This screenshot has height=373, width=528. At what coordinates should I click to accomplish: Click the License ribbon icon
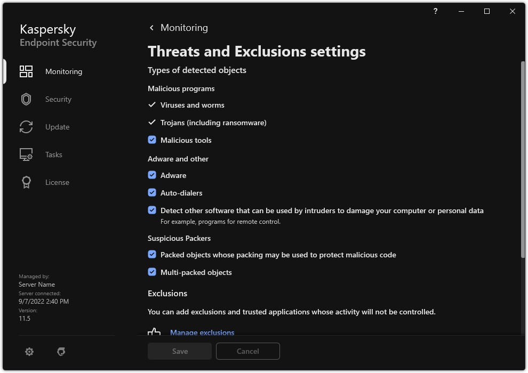26,182
